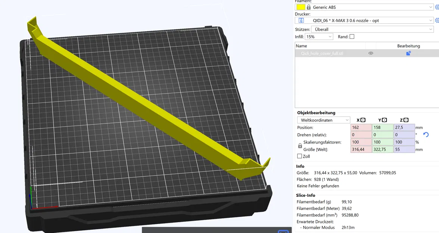The height and width of the screenshot is (233, 439).
Task: Click the Slice-Info section heading
Action: click(305, 195)
